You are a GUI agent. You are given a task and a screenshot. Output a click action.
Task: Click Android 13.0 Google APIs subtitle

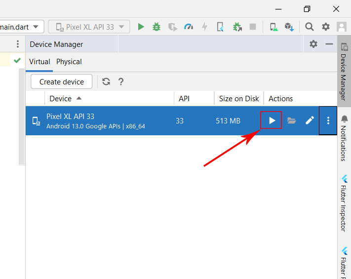point(96,126)
